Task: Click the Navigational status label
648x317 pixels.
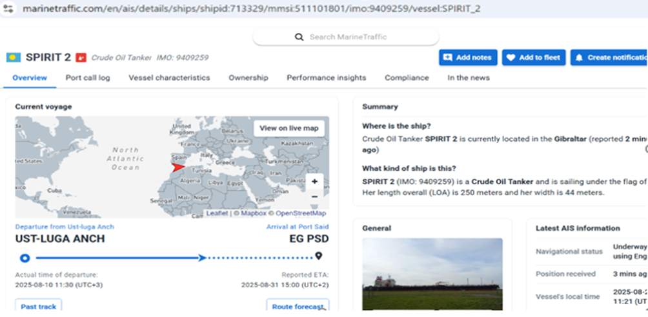Action: click(x=569, y=251)
